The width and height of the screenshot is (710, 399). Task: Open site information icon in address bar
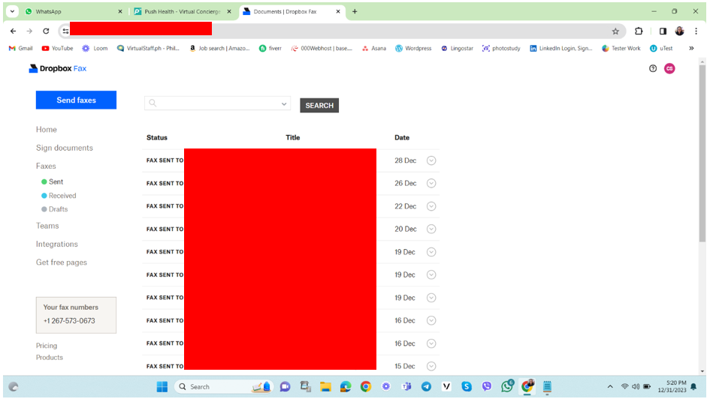[65, 31]
